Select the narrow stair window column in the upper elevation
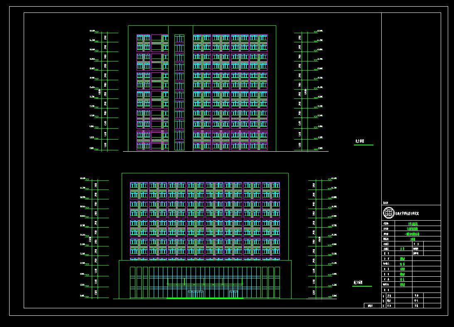The width and height of the screenshot is (454, 327). pyautogui.click(x=179, y=93)
